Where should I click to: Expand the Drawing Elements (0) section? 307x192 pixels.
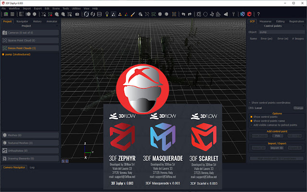click(x=30, y=158)
